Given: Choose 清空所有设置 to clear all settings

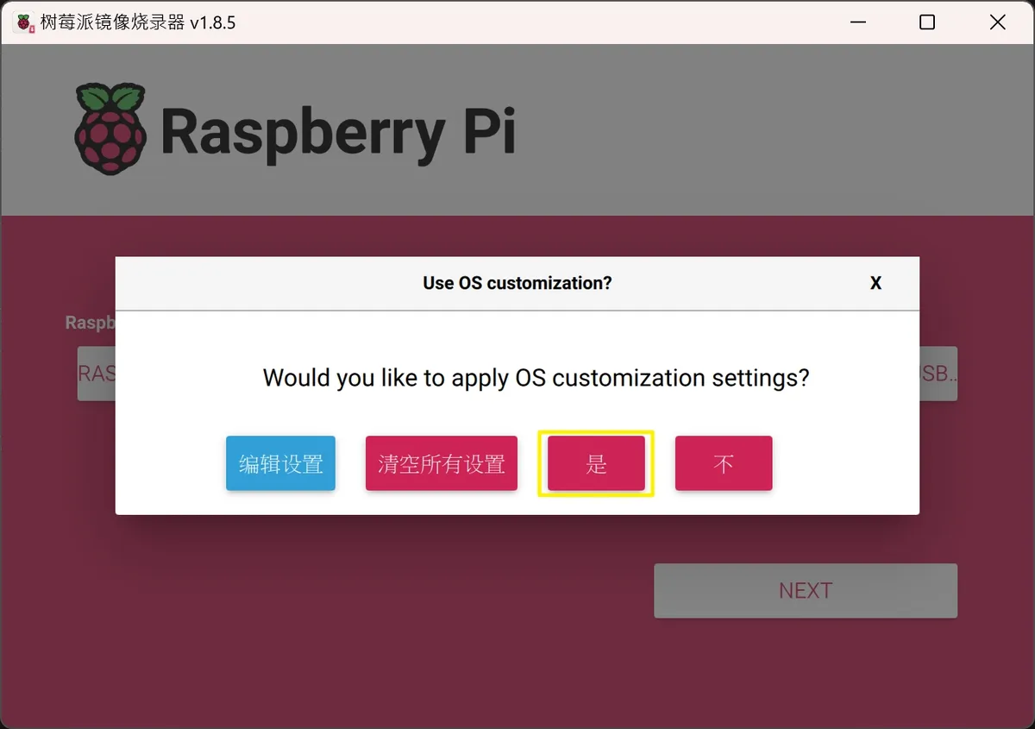Looking at the screenshot, I should [x=442, y=463].
